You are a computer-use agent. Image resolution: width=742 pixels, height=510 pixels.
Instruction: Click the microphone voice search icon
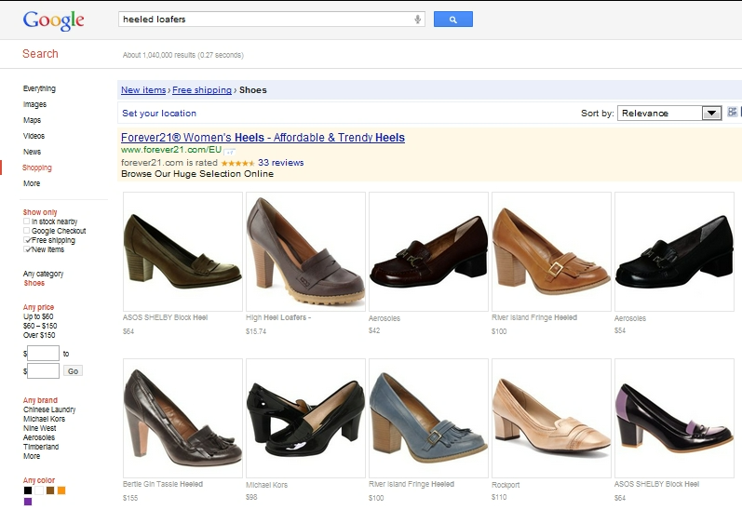click(418, 19)
